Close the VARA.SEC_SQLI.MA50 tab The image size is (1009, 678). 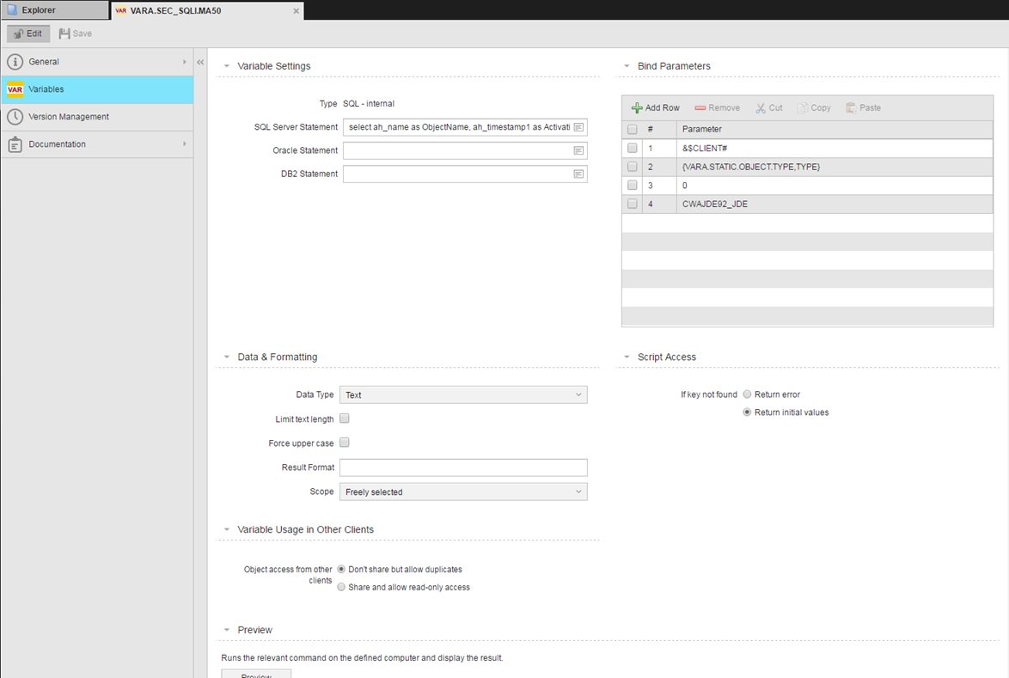297,11
